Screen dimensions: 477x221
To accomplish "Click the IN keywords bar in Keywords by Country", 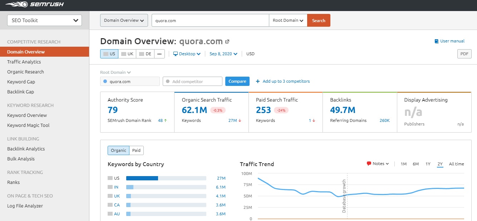I will (166, 187).
